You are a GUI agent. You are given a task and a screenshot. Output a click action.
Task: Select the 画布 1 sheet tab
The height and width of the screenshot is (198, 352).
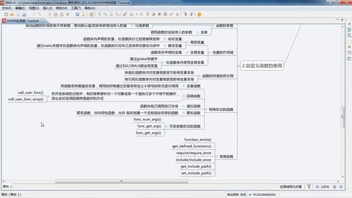(x=7, y=186)
